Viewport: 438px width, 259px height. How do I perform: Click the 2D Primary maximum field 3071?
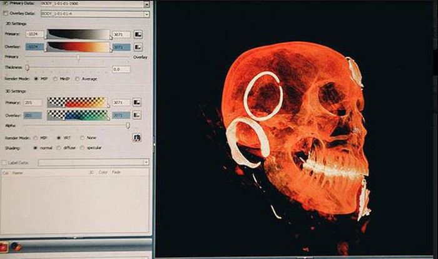tap(121, 34)
